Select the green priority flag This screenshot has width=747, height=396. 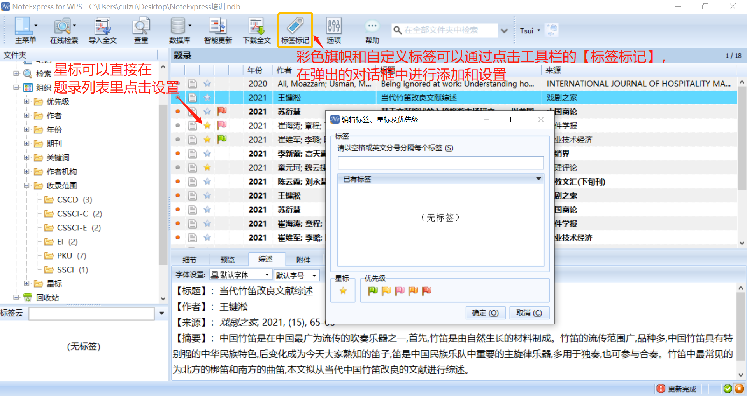coord(372,291)
